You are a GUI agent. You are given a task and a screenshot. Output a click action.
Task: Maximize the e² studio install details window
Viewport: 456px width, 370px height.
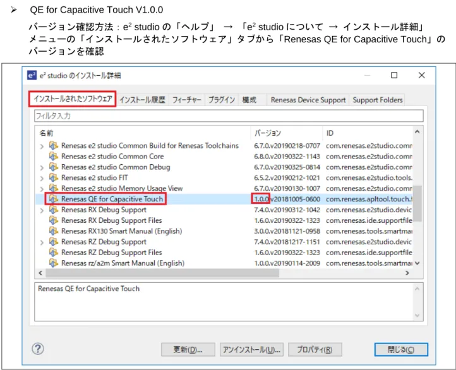[x=394, y=75]
